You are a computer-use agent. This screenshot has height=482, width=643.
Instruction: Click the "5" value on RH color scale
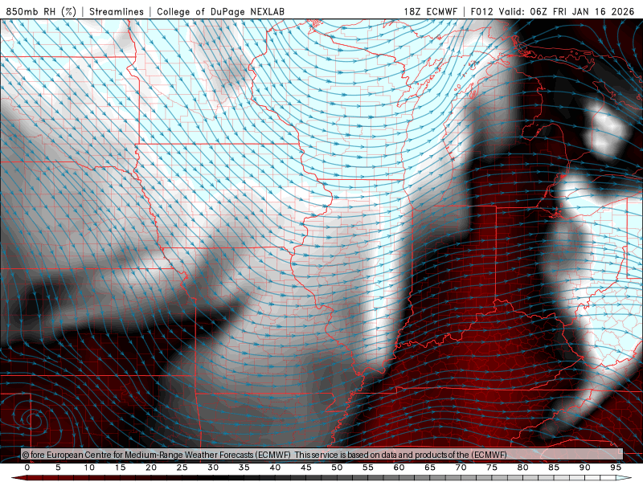click(58, 468)
